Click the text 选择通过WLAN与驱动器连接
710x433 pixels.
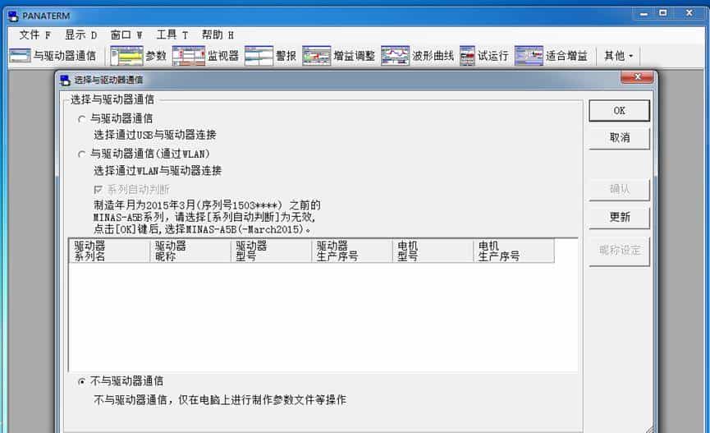point(158,171)
